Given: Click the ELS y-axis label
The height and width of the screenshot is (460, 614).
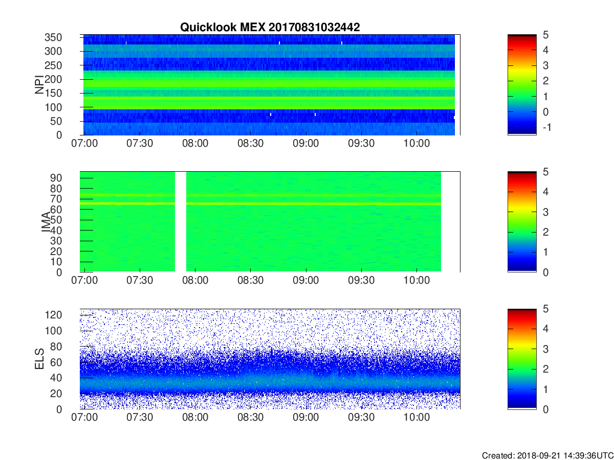Looking at the screenshot, I should coord(39,359).
